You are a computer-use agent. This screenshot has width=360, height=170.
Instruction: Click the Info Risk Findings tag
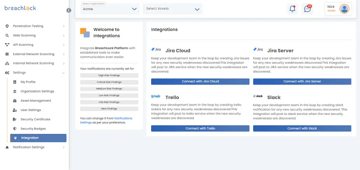[x=109, y=102]
